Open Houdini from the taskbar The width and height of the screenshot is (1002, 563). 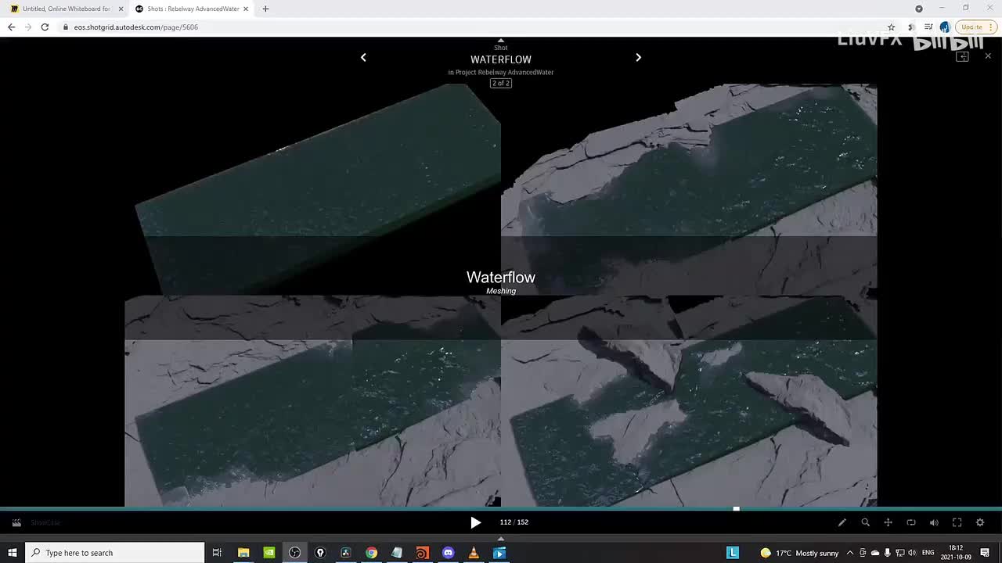tap(422, 553)
